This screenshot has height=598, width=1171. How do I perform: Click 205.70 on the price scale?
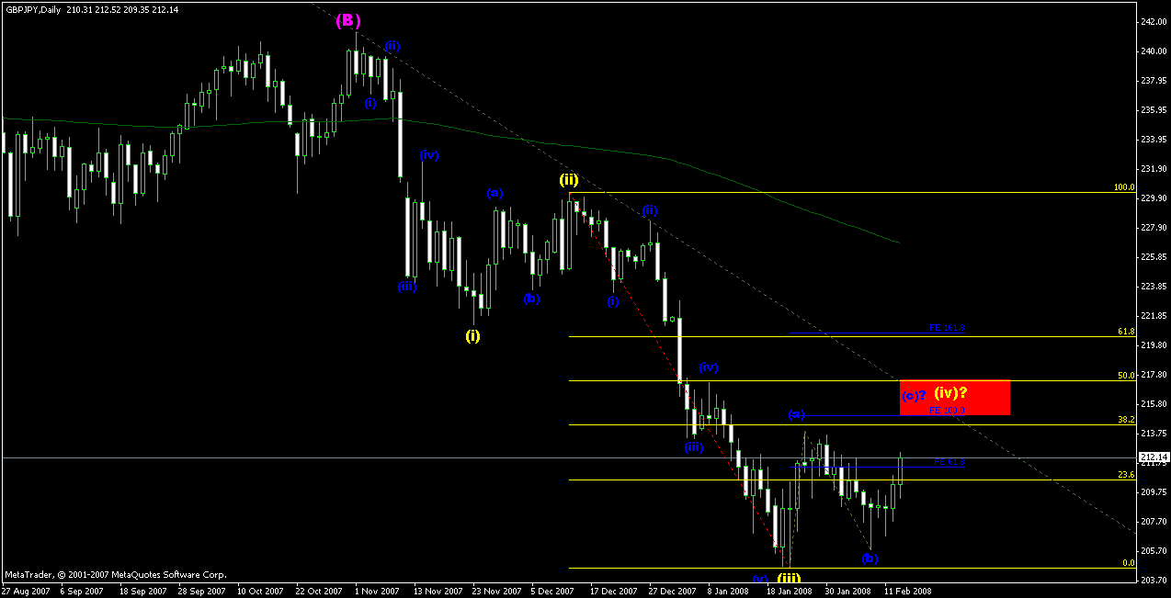click(x=1153, y=550)
